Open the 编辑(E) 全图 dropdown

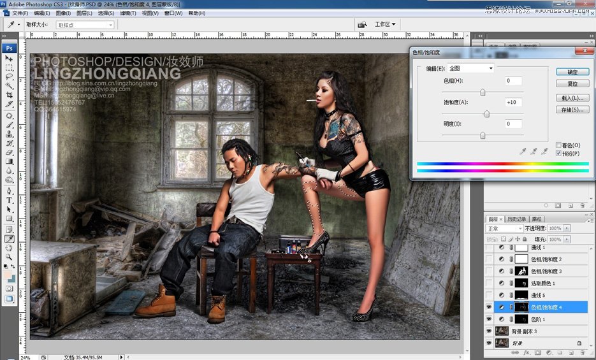471,68
